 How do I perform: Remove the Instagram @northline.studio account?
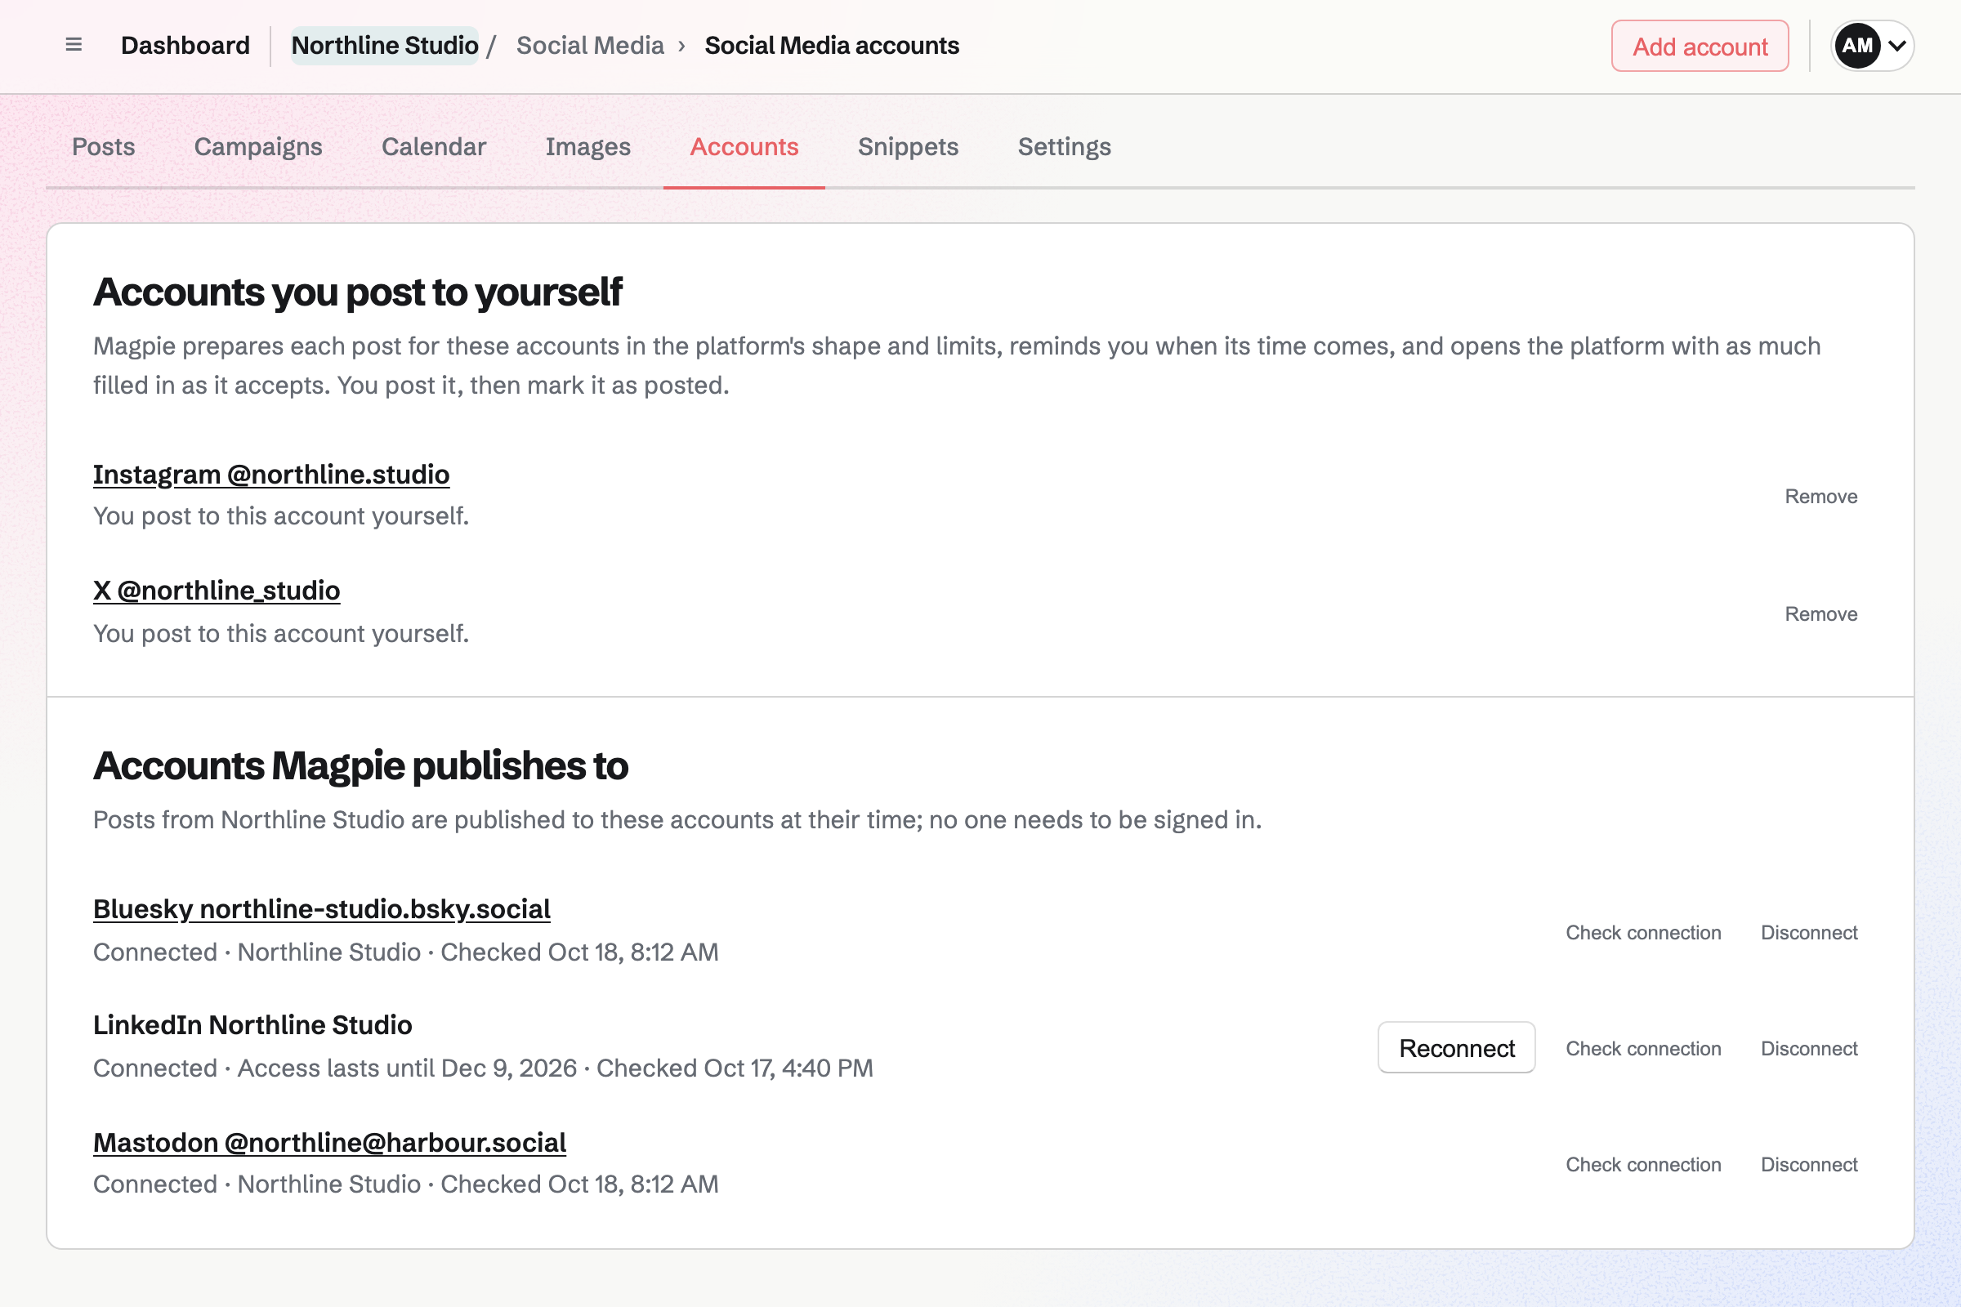pos(1820,497)
